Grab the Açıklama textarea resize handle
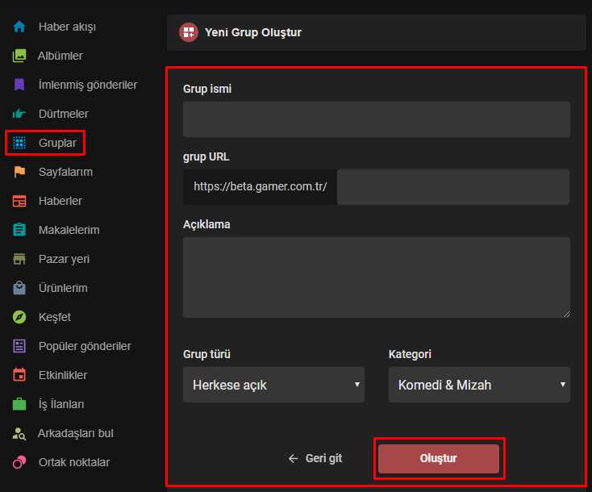Screen dimensions: 592x492 click(x=566, y=315)
